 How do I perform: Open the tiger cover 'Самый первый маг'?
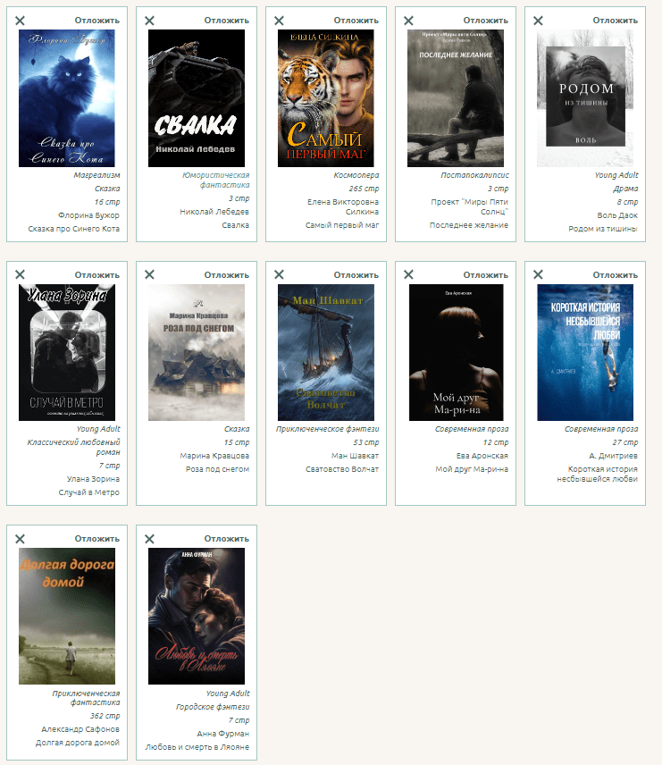pyautogui.click(x=326, y=98)
